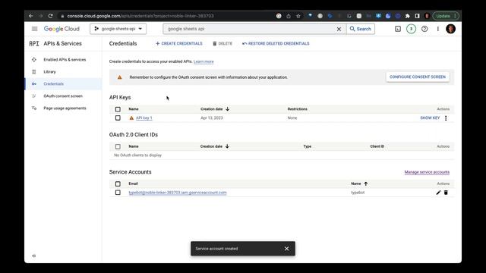Click the Library icon in sidebar
The image size is (486, 273).
point(34,71)
